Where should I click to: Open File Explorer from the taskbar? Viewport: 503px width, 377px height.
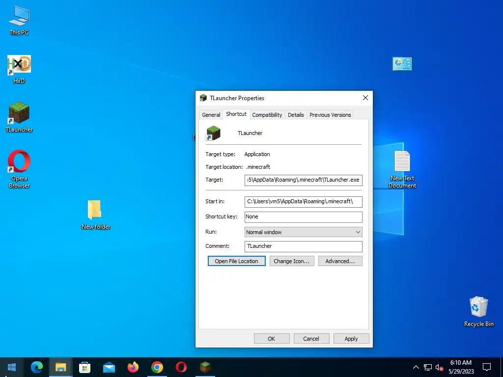coord(60,367)
